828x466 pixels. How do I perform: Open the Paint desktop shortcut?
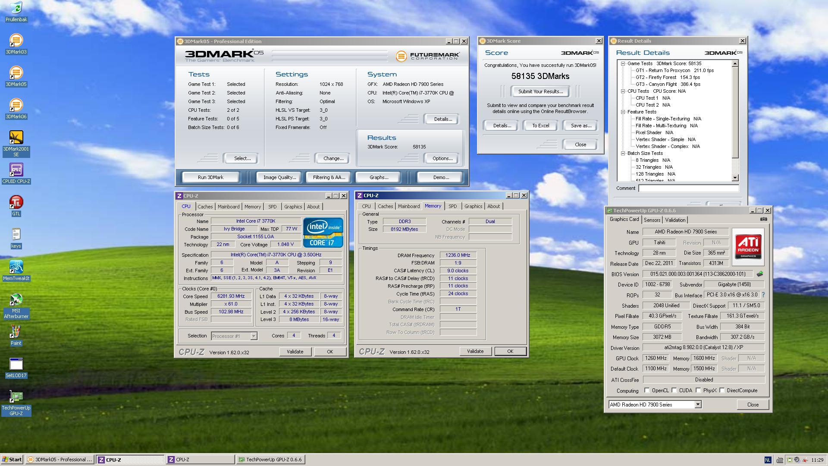(16, 335)
